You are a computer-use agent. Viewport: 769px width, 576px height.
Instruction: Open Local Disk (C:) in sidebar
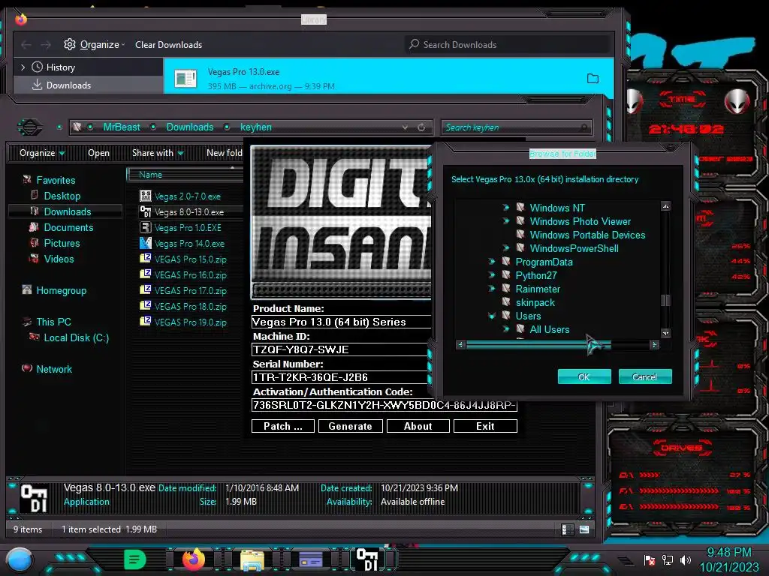click(76, 337)
